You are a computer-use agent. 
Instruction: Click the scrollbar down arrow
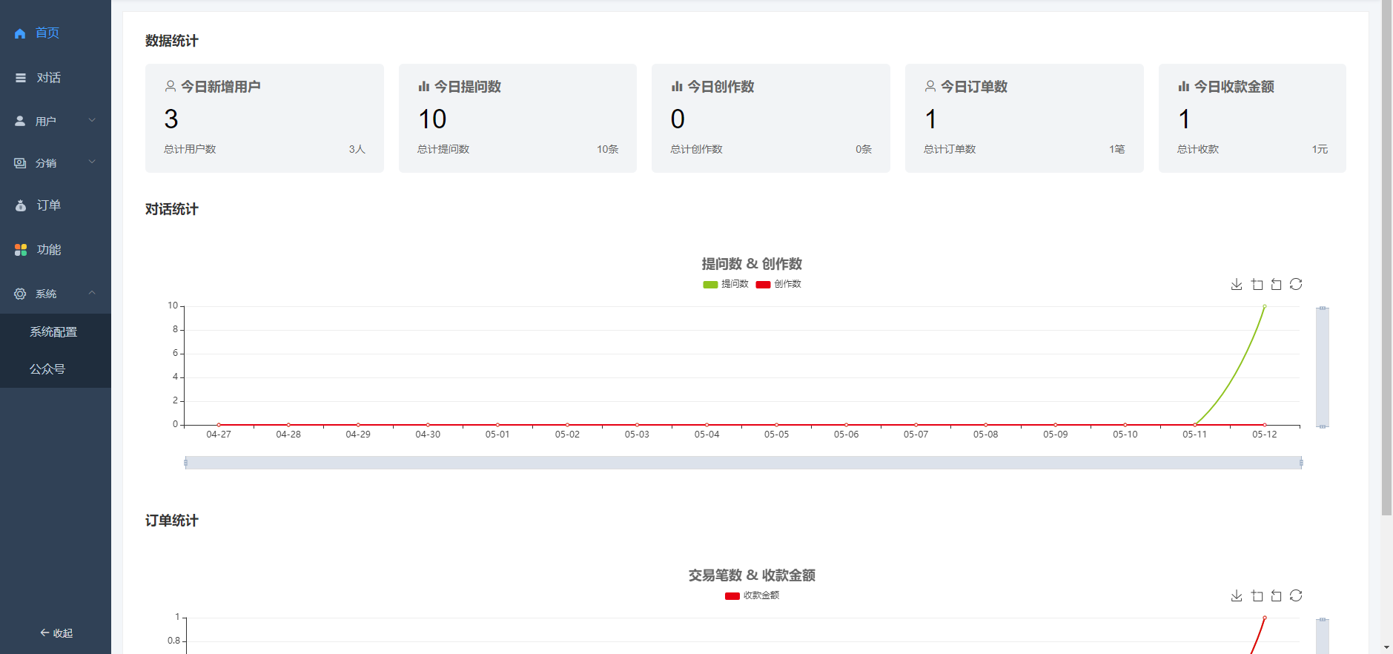click(1386, 647)
